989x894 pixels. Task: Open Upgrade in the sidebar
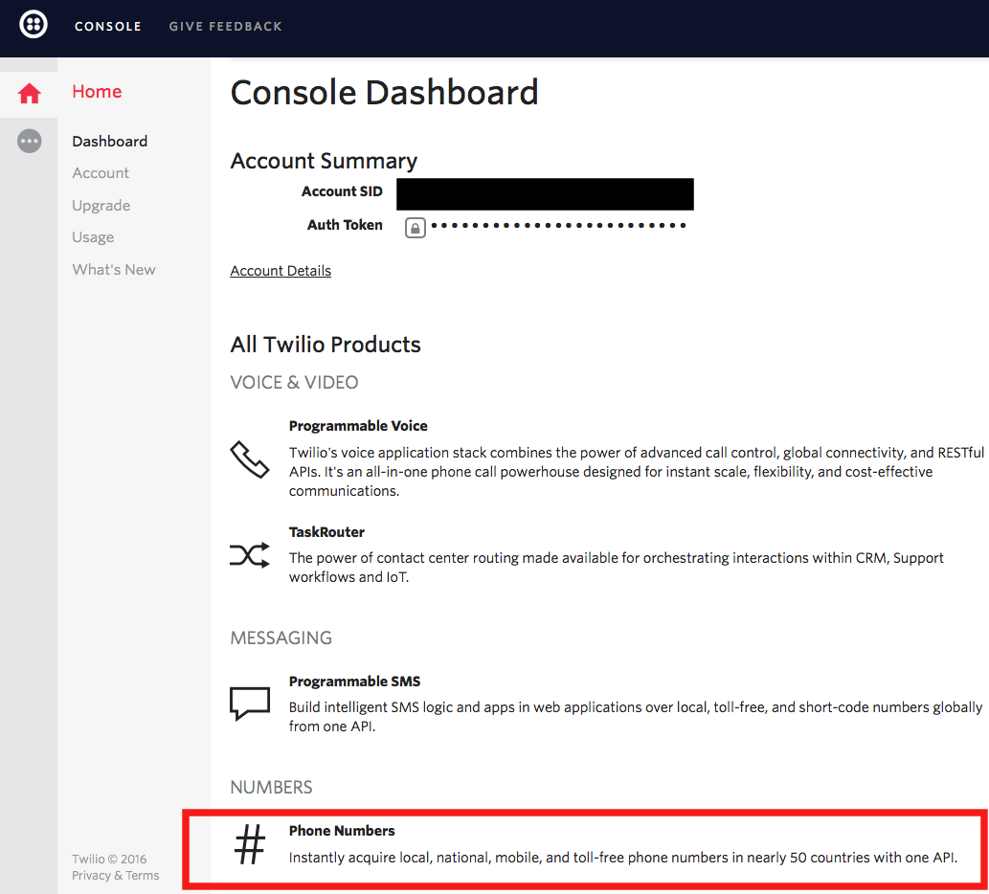(101, 206)
